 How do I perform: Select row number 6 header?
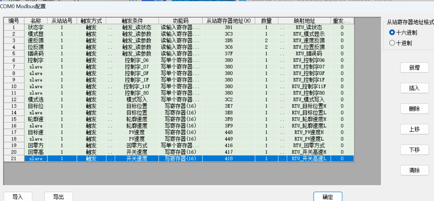click(x=14, y=60)
